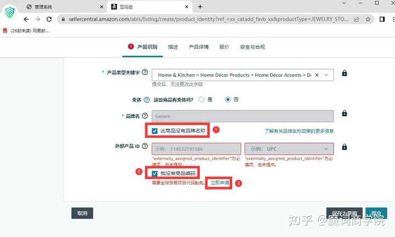
Task: Click lock icon beside product type field
Action: pyautogui.click(x=345, y=73)
